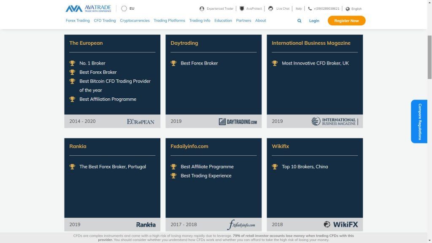Click International Business Magazine logo

[335, 121]
